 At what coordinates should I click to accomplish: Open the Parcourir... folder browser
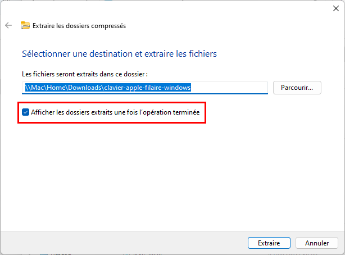tap(297, 88)
